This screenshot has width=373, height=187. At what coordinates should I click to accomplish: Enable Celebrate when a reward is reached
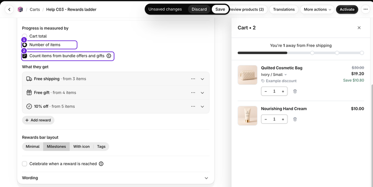click(24, 164)
